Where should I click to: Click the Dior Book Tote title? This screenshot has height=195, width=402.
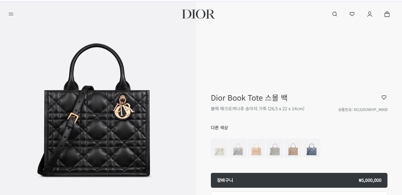click(x=249, y=98)
